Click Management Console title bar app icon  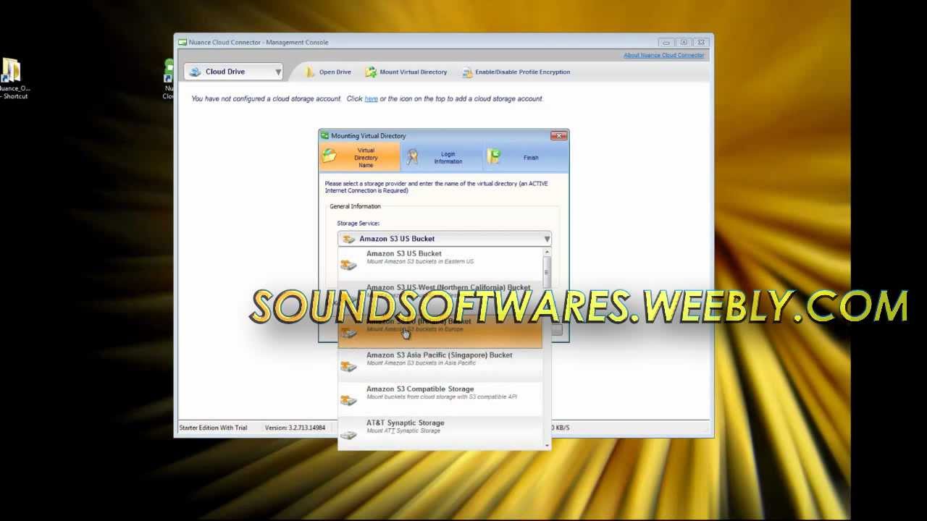pyautogui.click(x=183, y=42)
